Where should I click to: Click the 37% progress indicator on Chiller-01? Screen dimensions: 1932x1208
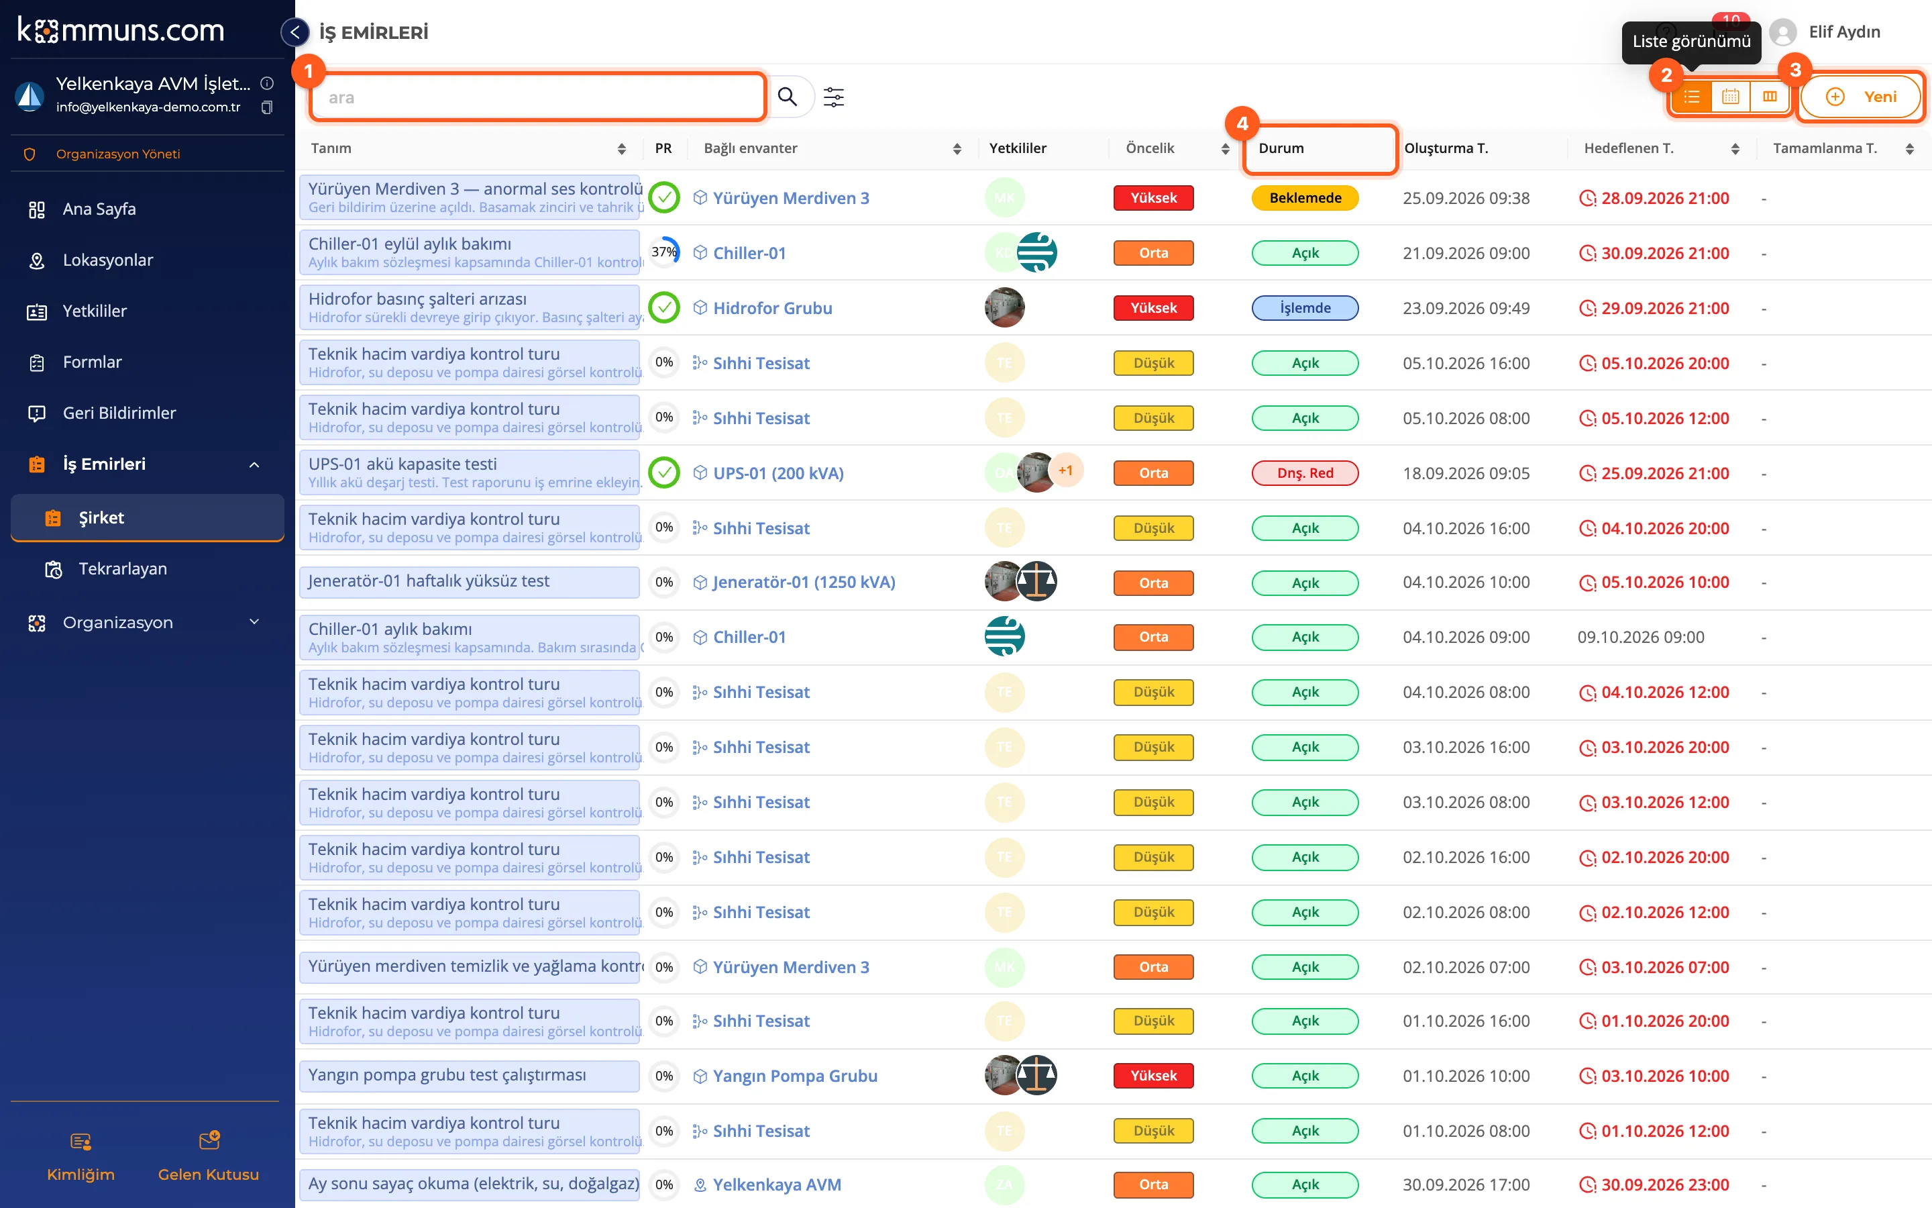coord(663,252)
